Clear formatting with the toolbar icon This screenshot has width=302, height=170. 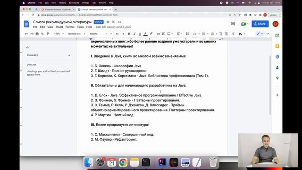pyautogui.click(x=233, y=34)
